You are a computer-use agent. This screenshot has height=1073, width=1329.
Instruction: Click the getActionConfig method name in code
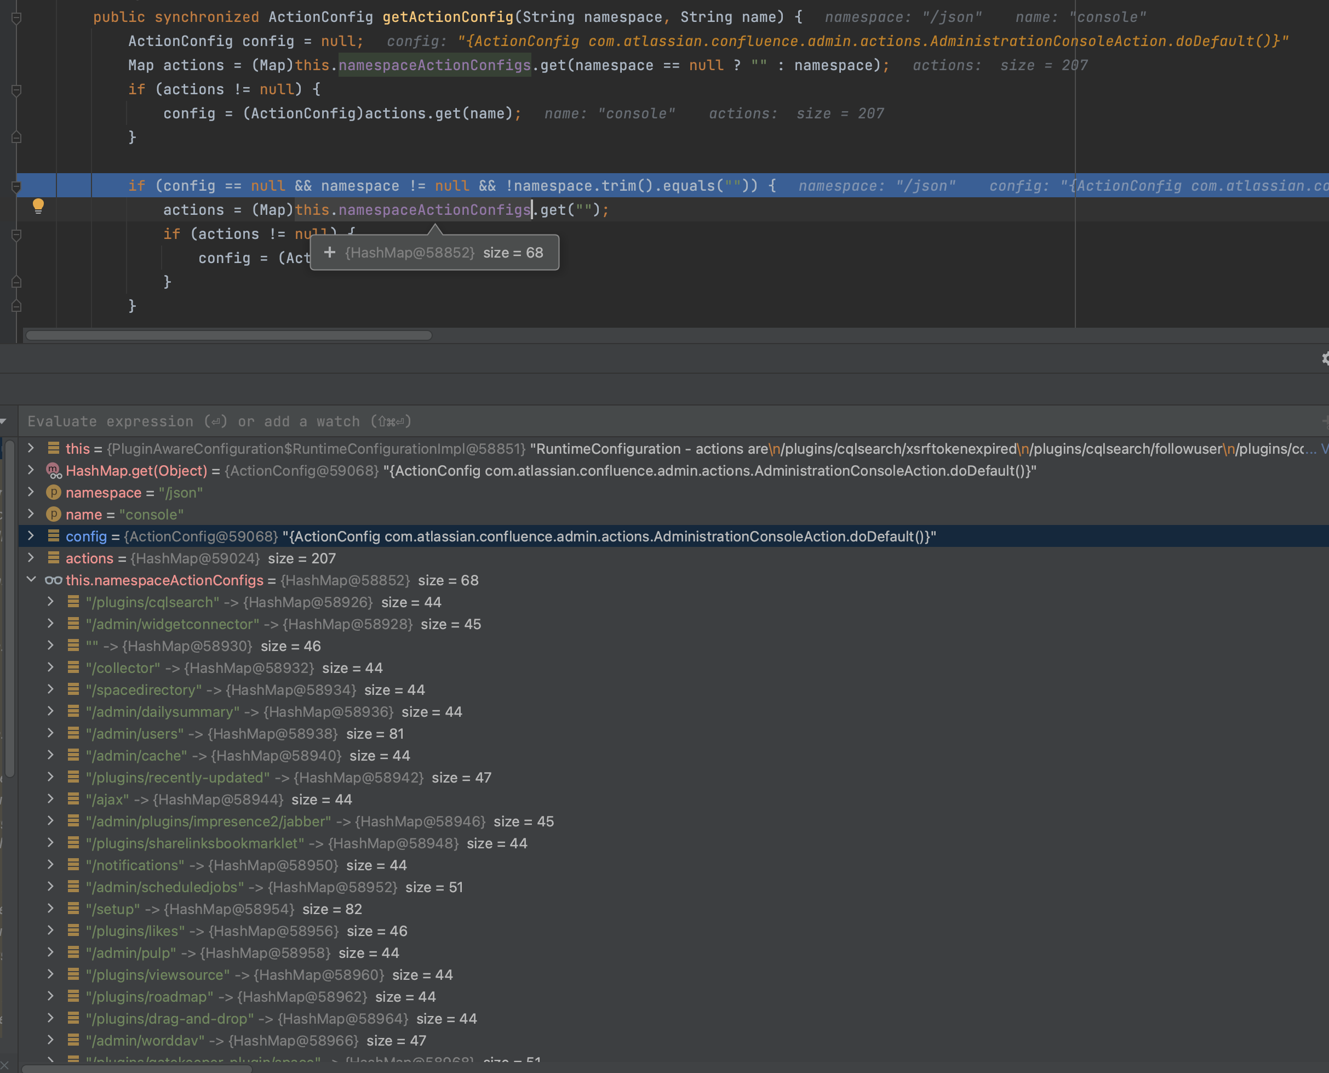pos(448,18)
